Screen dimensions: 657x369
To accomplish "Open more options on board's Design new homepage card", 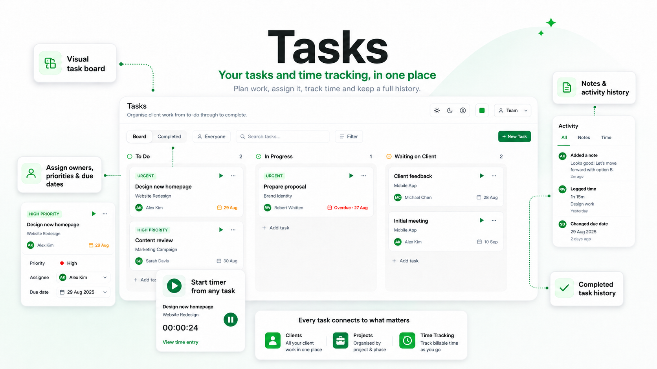I will coord(233,176).
